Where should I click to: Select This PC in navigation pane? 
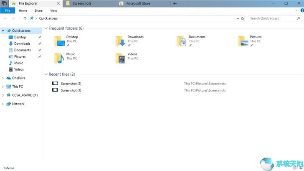18,87
